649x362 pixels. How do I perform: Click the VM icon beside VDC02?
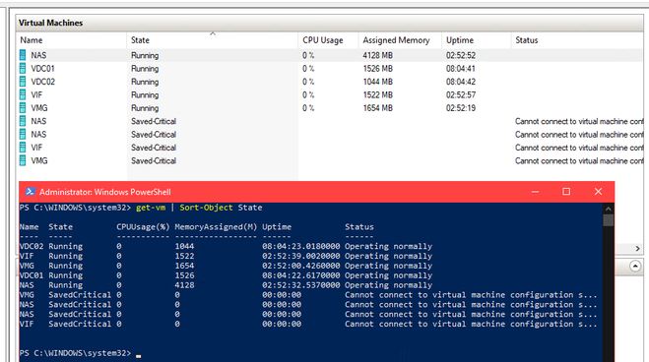(x=23, y=82)
